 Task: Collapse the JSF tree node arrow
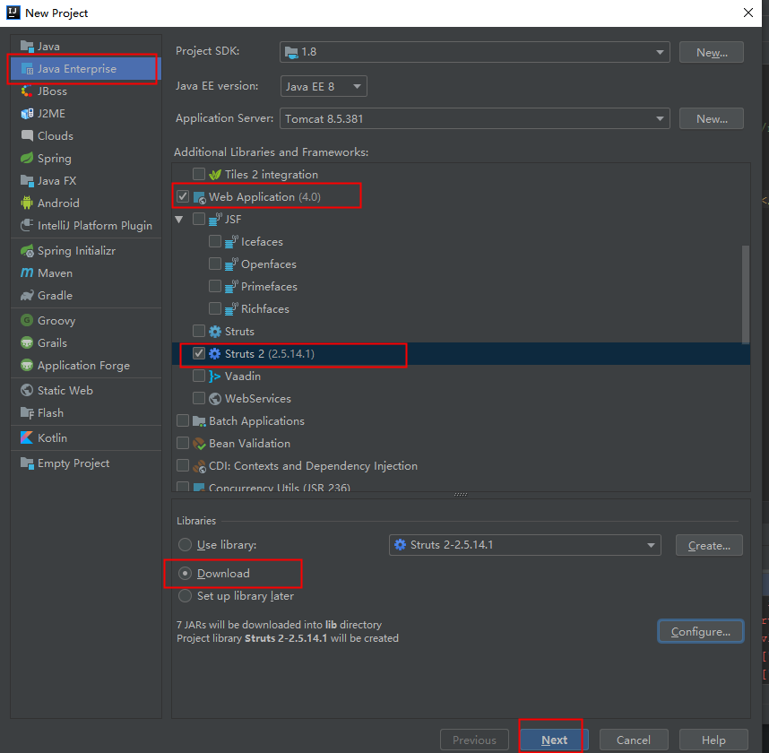[179, 220]
